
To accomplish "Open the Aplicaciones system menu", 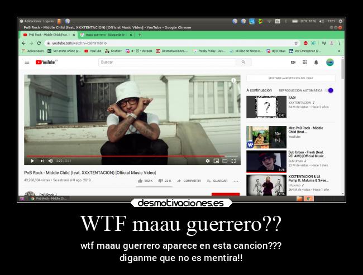I will coord(31,21).
